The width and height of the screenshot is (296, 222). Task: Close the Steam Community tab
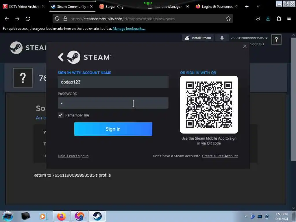[91, 6]
